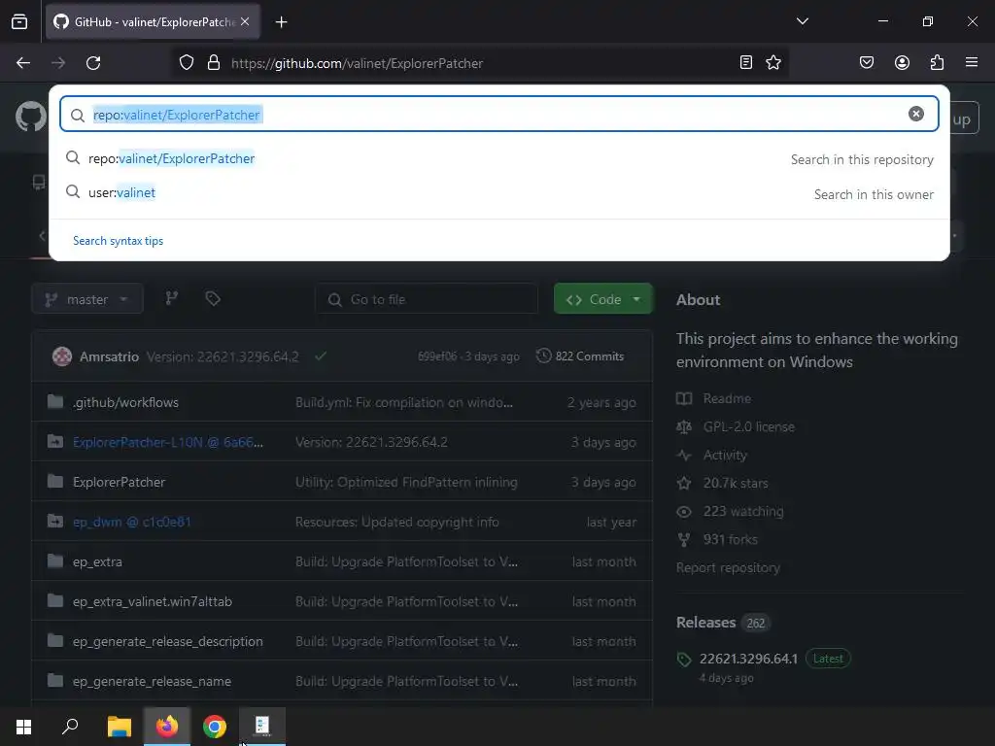Open ep_extra folder
Image resolution: width=995 pixels, height=746 pixels.
tap(98, 562)
